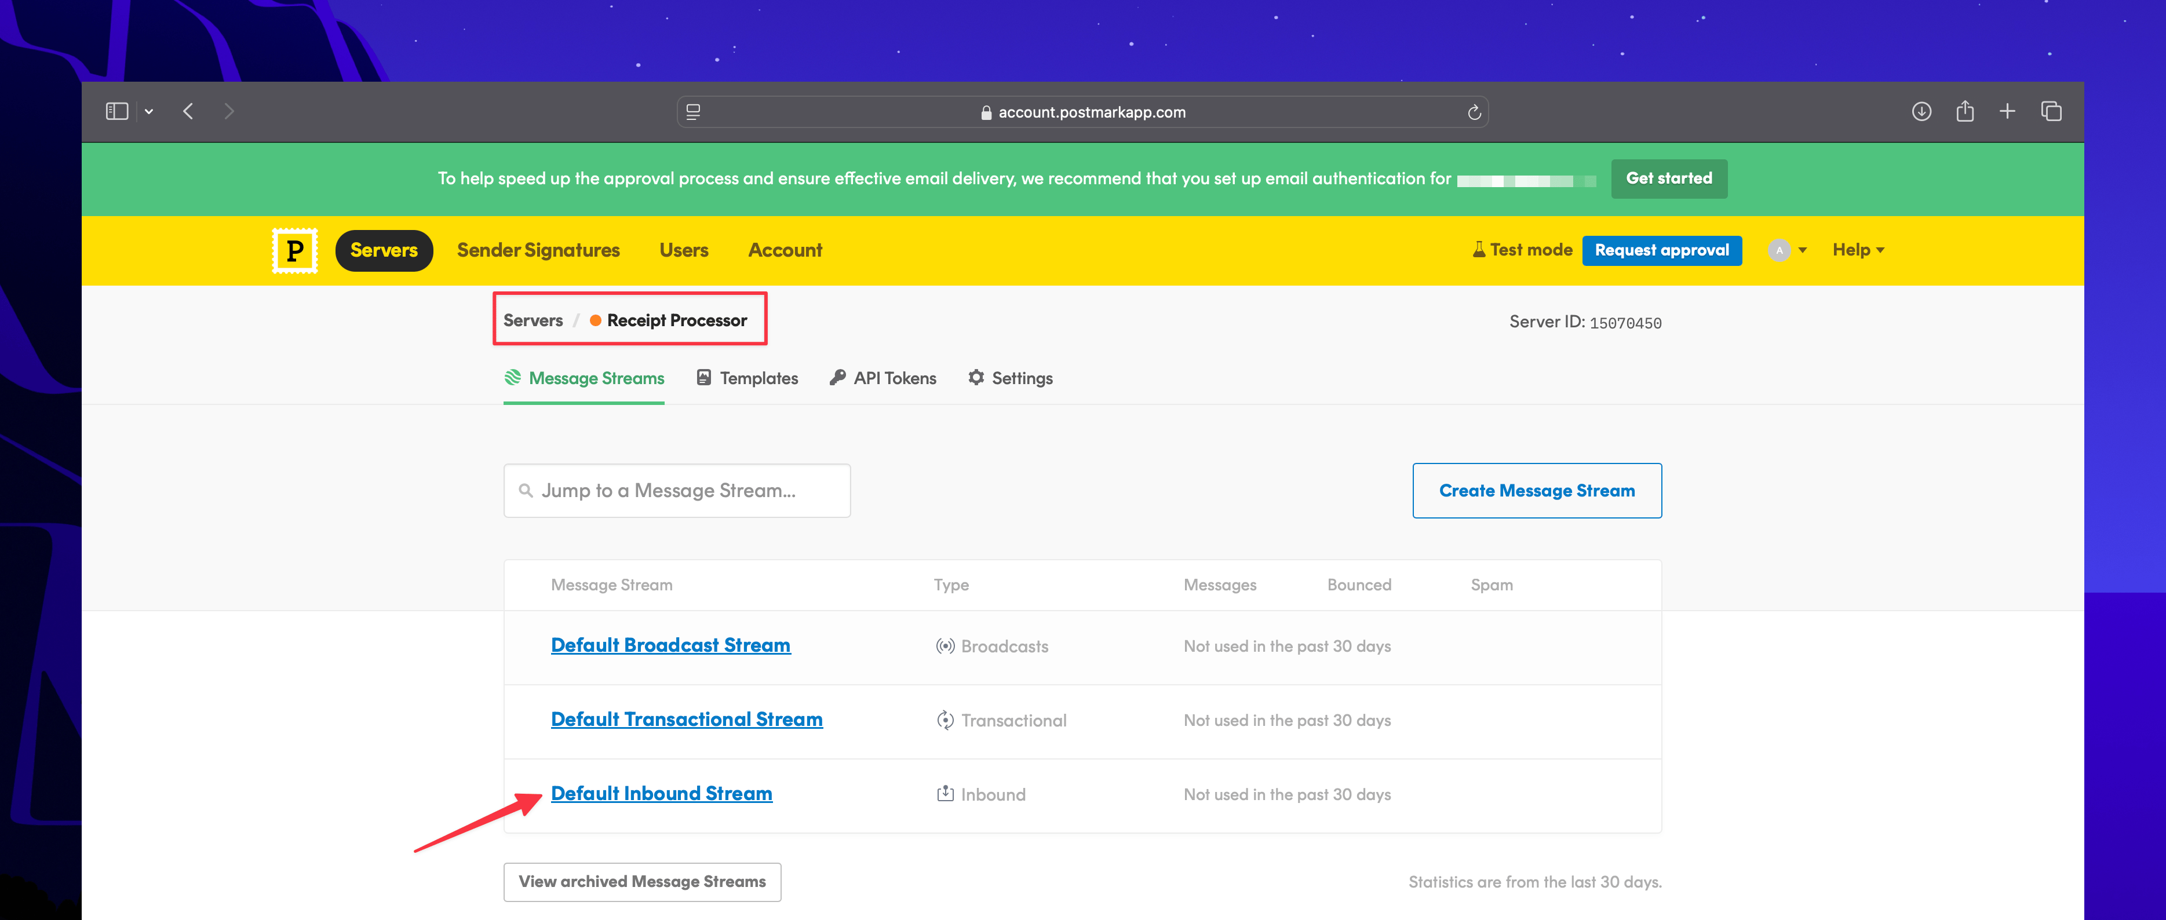Go to Users in navigation
This screenshot has width=2166, height=920.
click(684, 251)
